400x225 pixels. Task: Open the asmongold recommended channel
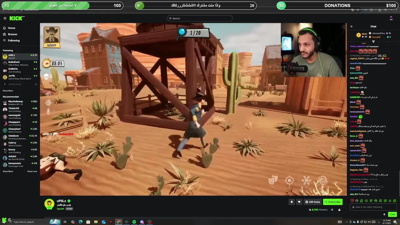tap(20, 117)
